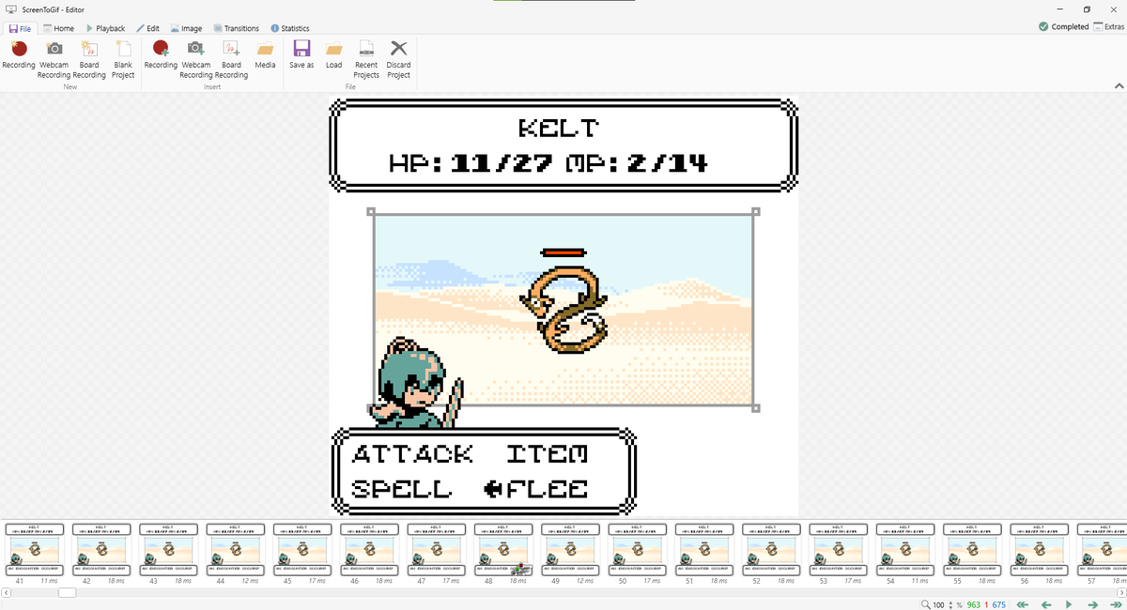The width and height of the screenshot is (1127, 610).
Task: Click the top-right crop handle on canvas
Action: (x=756, y=212)
